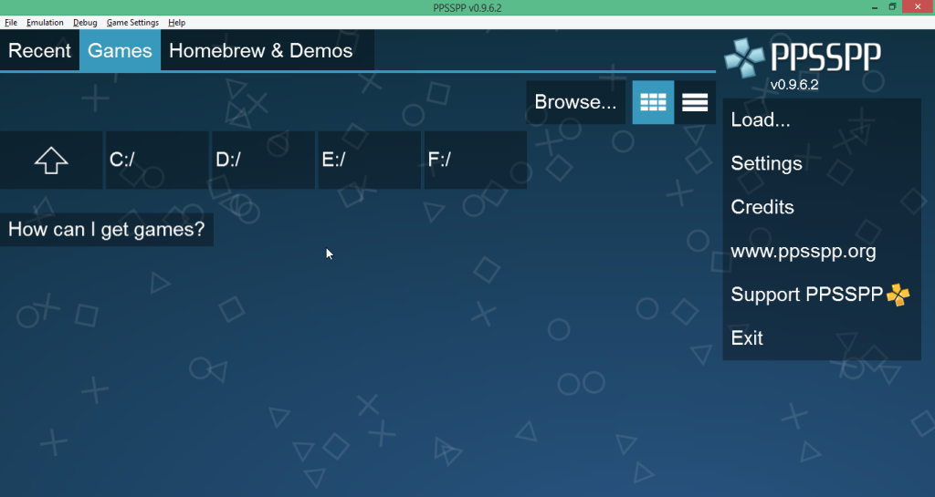Select the Games tab
Image resolution: width=935 pixels, height=497 pixels.
[x=120, y=50]
